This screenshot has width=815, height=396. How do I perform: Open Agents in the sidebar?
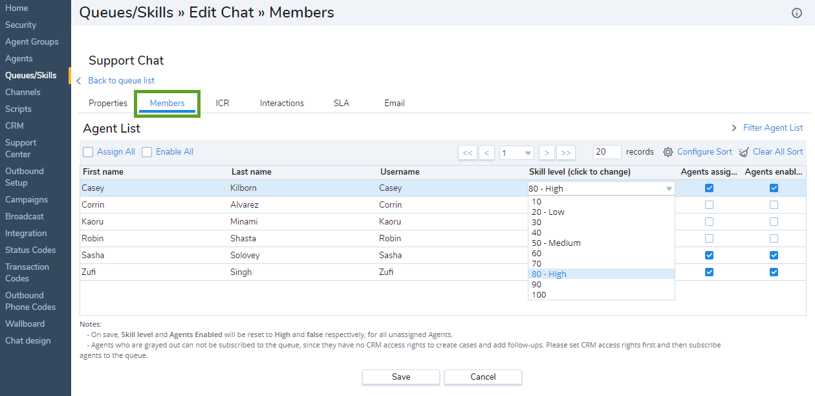click(x=19, y=59)
